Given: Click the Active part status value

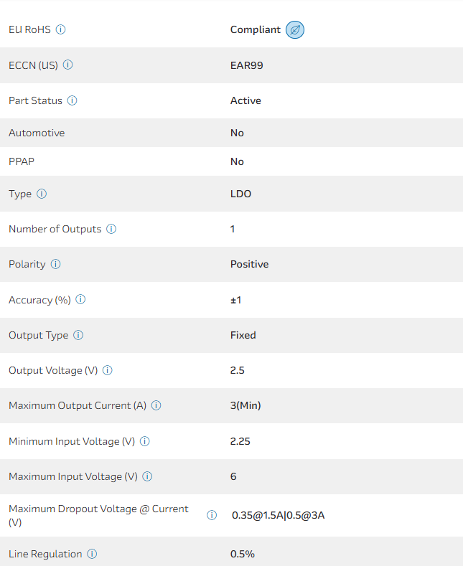Looking at the screenshot, I should click(x=245, y=100).
